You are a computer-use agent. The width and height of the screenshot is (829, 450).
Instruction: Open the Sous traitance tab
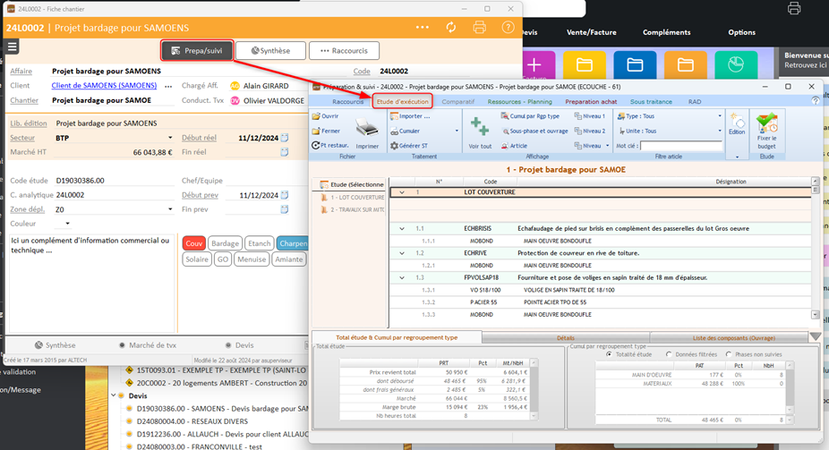(x=651, y=101)
